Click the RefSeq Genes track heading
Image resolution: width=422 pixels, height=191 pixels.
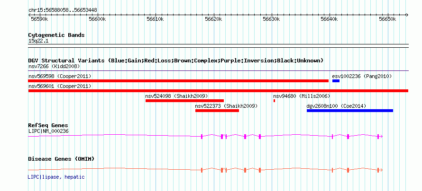(48, 125)
